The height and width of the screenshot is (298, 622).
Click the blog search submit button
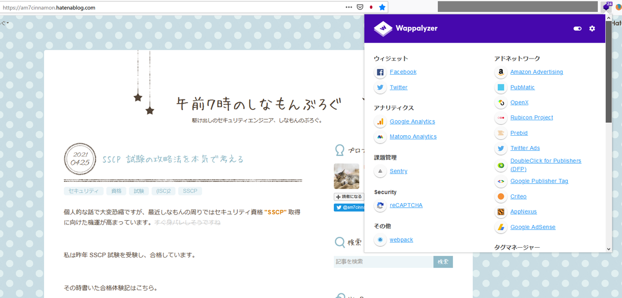click(443, 262)
